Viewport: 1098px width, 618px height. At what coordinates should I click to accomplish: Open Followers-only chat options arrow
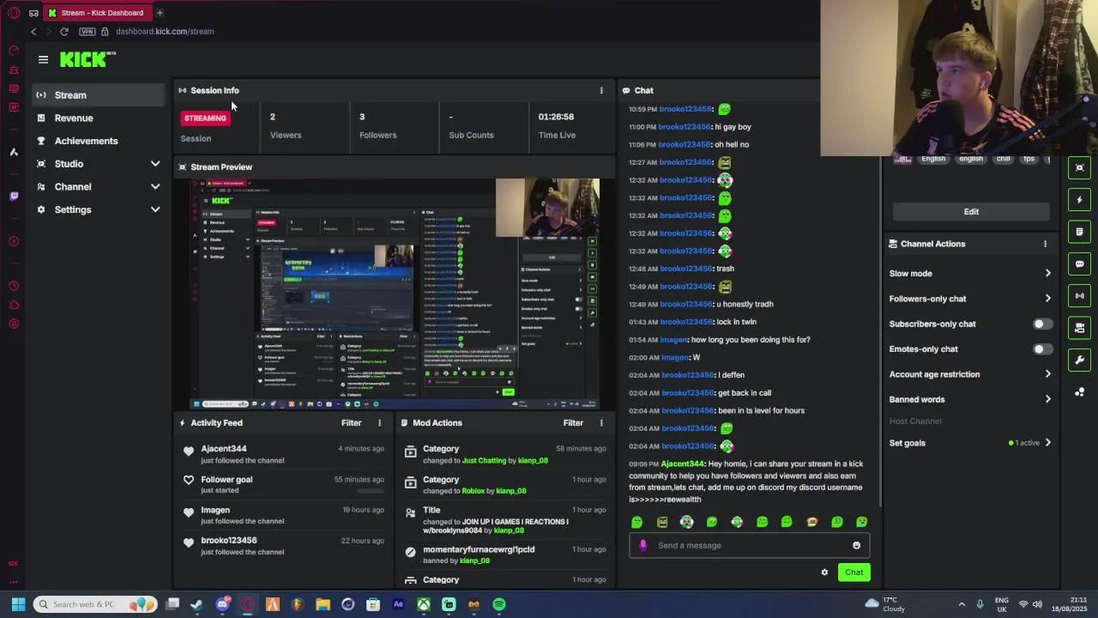pyautogui.click(x=1047, y=299)
